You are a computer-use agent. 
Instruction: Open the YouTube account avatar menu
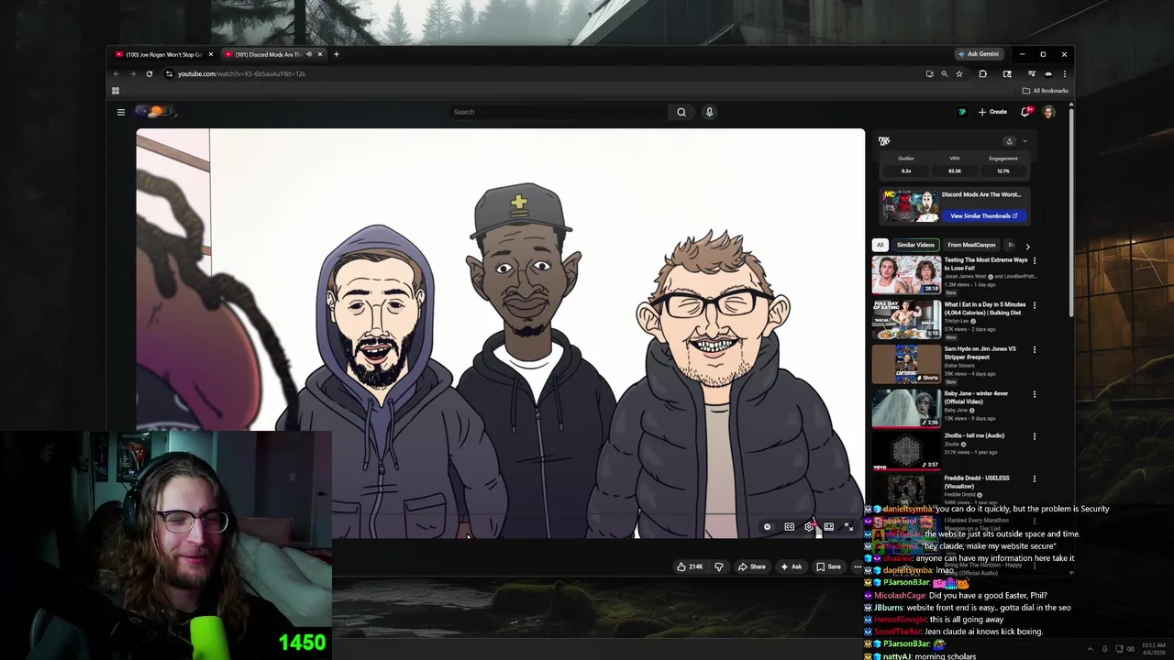pyautogui.click(x=1048, y=112)
